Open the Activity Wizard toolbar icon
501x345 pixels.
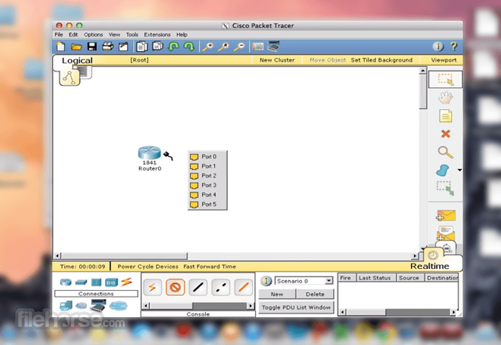[123, 46]
